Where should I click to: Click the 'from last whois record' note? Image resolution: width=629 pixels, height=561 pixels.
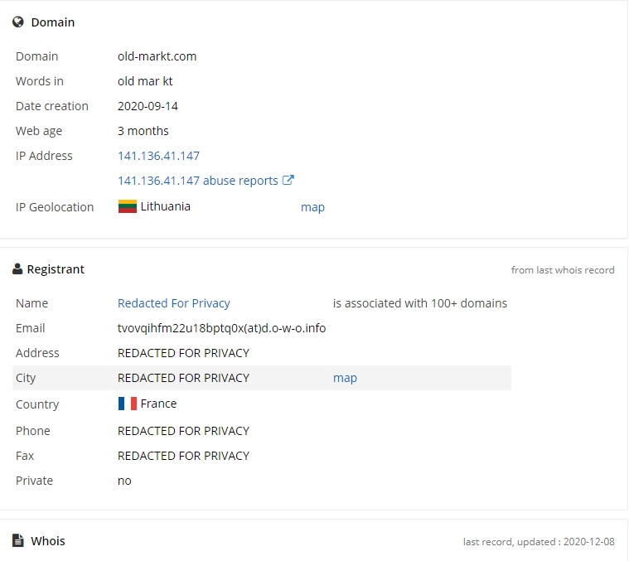tap(563, 270)
